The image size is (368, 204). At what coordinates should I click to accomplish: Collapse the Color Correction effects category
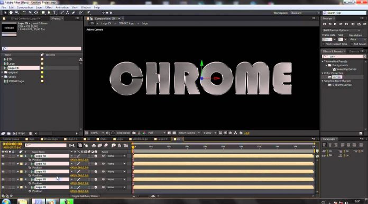coord(323,73)
